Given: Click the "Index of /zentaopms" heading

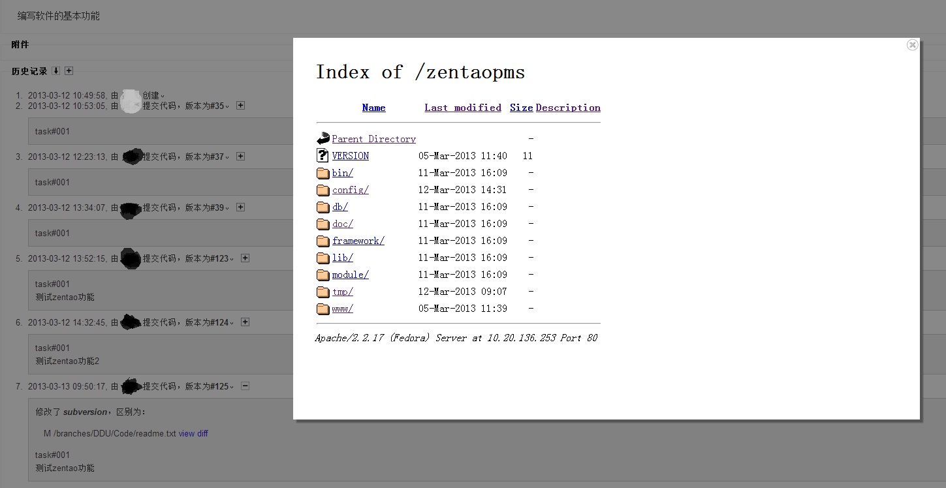Looking at the screenshot, I should click(x=420, y=72).
